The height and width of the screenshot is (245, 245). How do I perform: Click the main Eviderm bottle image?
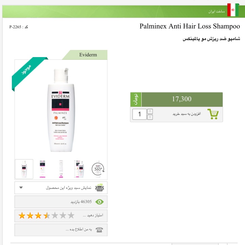point(61,110)
